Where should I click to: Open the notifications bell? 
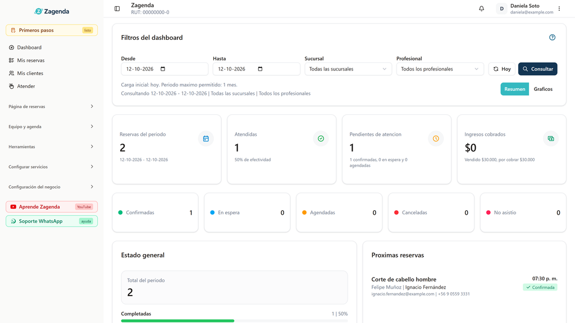point(481,8)
